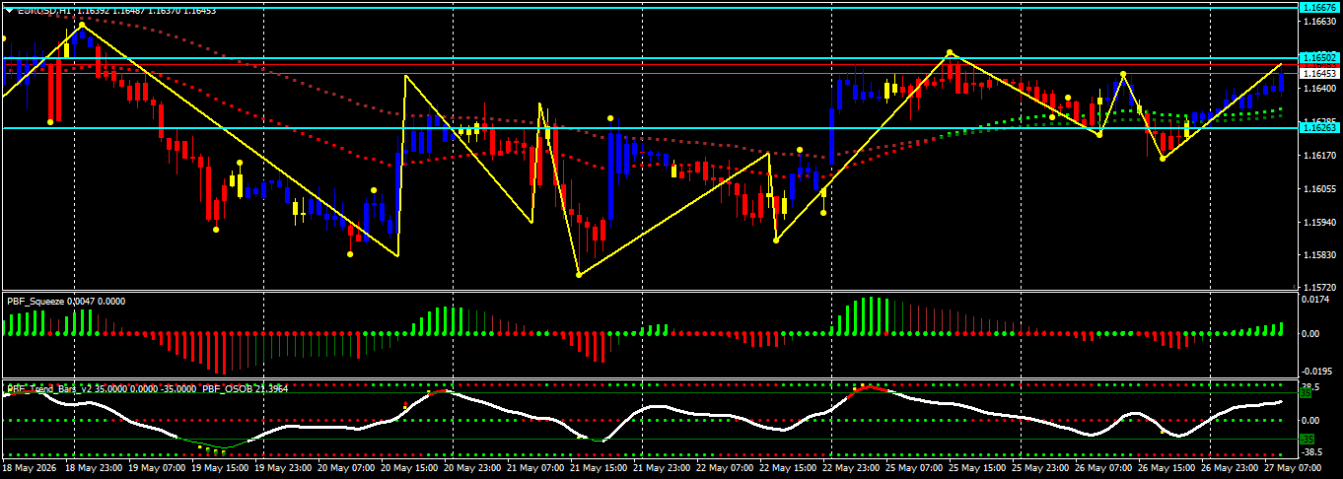Click the 1.16055 price scale value

[1319, 188]
